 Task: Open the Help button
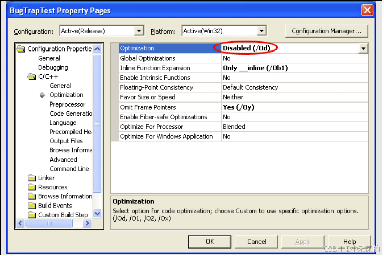(x=350, y=242)
